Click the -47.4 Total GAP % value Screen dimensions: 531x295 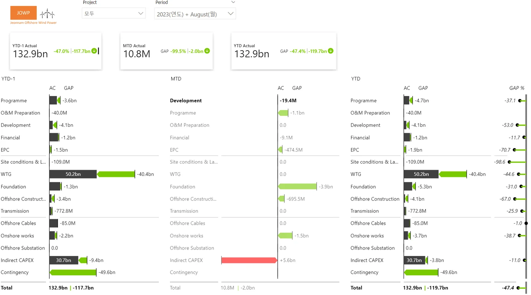click(x=508, y=288)
